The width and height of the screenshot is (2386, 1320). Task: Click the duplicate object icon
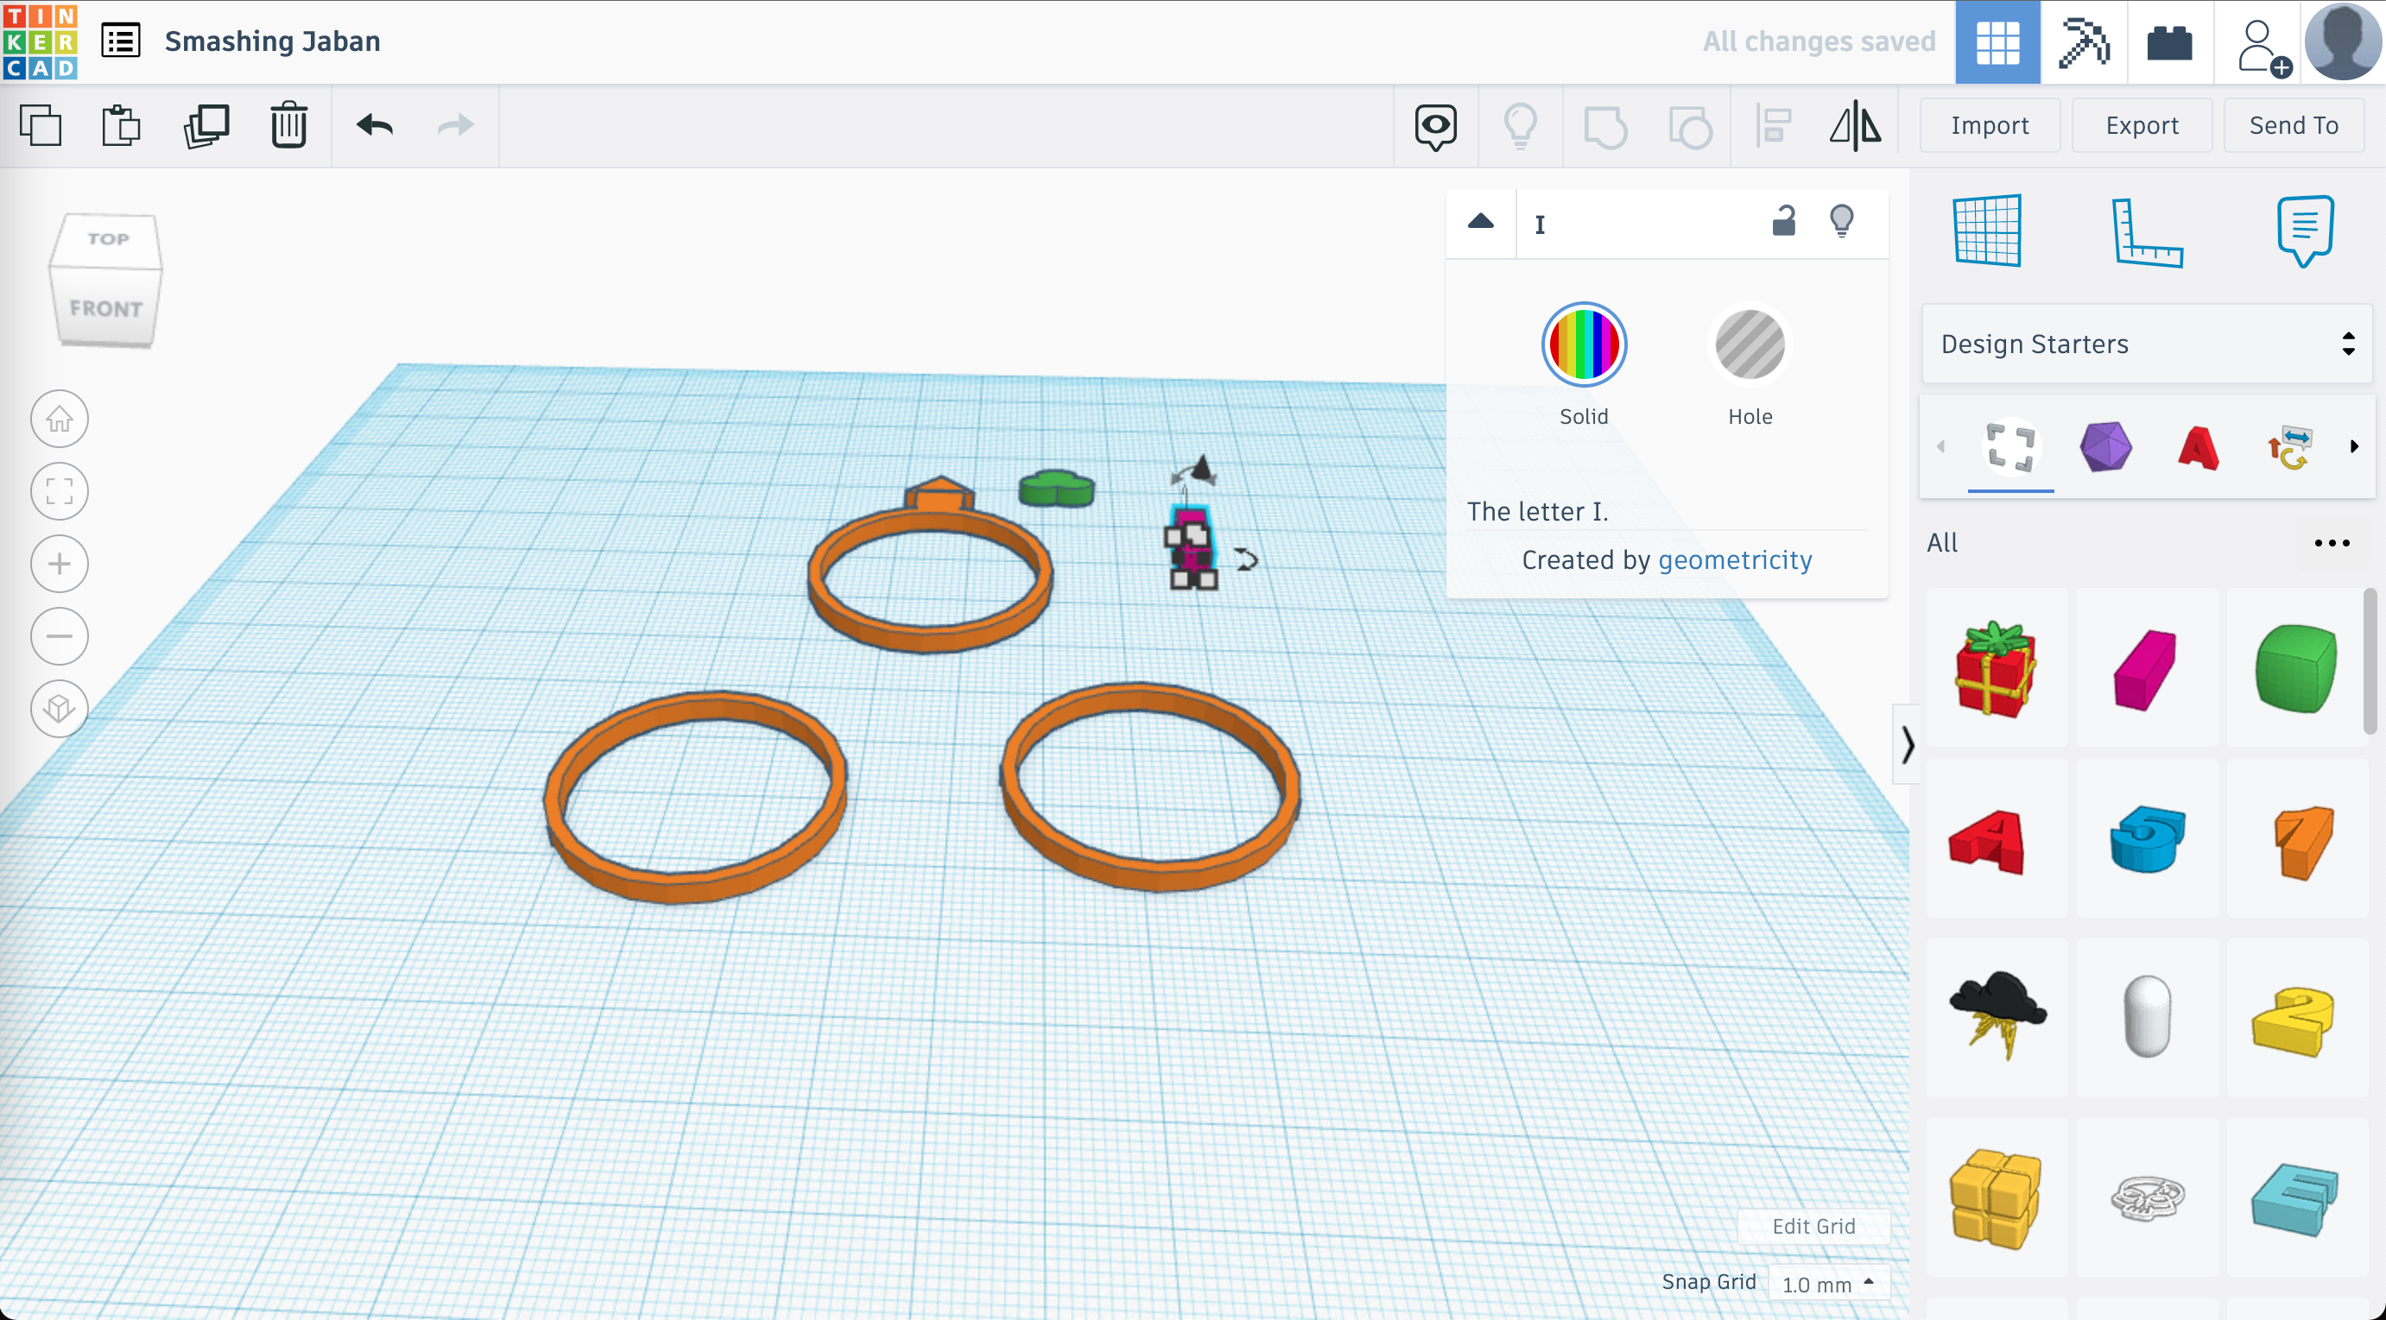click(x=206, y=125)
